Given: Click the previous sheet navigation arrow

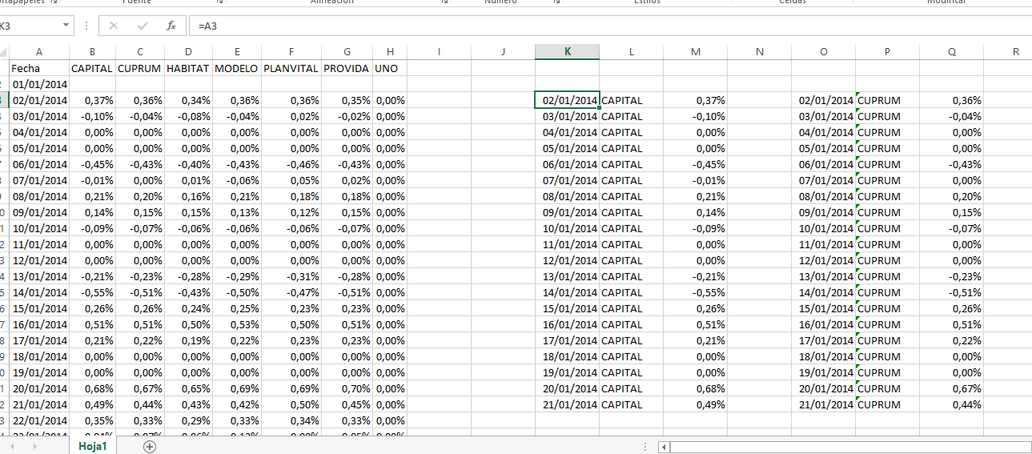Looking at the screenshot, I should 12,446.
